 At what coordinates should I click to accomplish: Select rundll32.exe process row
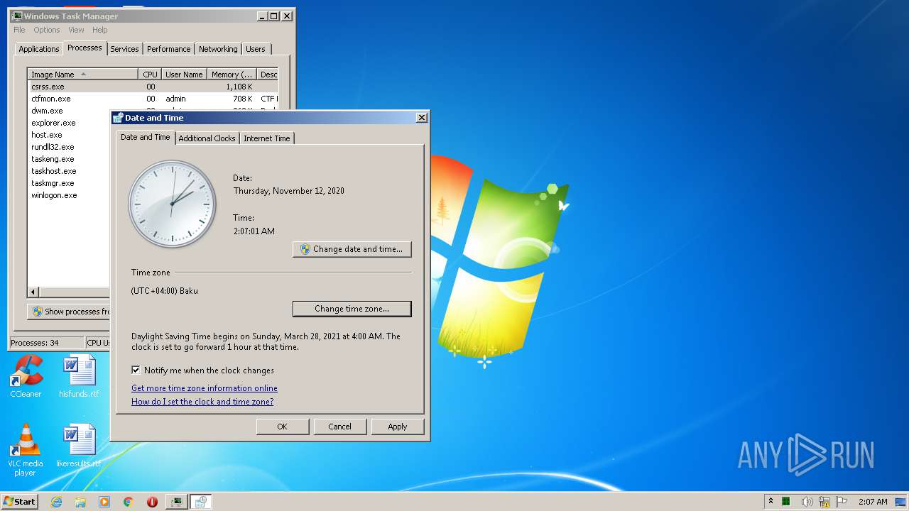(x=70, y=147)
